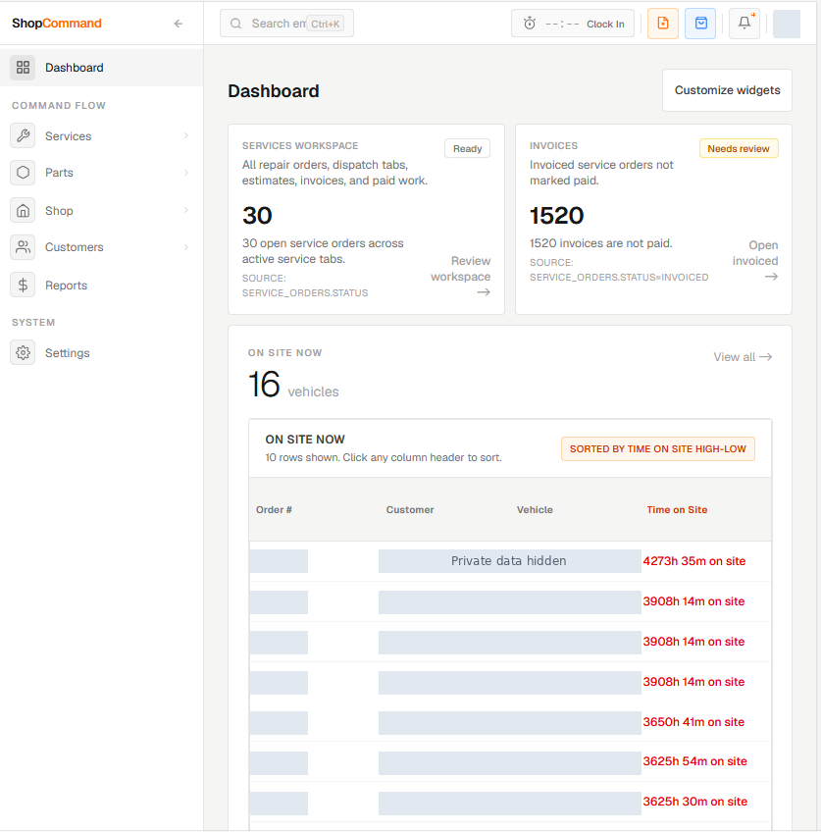Viewport: 821px width, 832px height.
Task: Expand the Shop submenu chevron
Action: coord(186,210)
